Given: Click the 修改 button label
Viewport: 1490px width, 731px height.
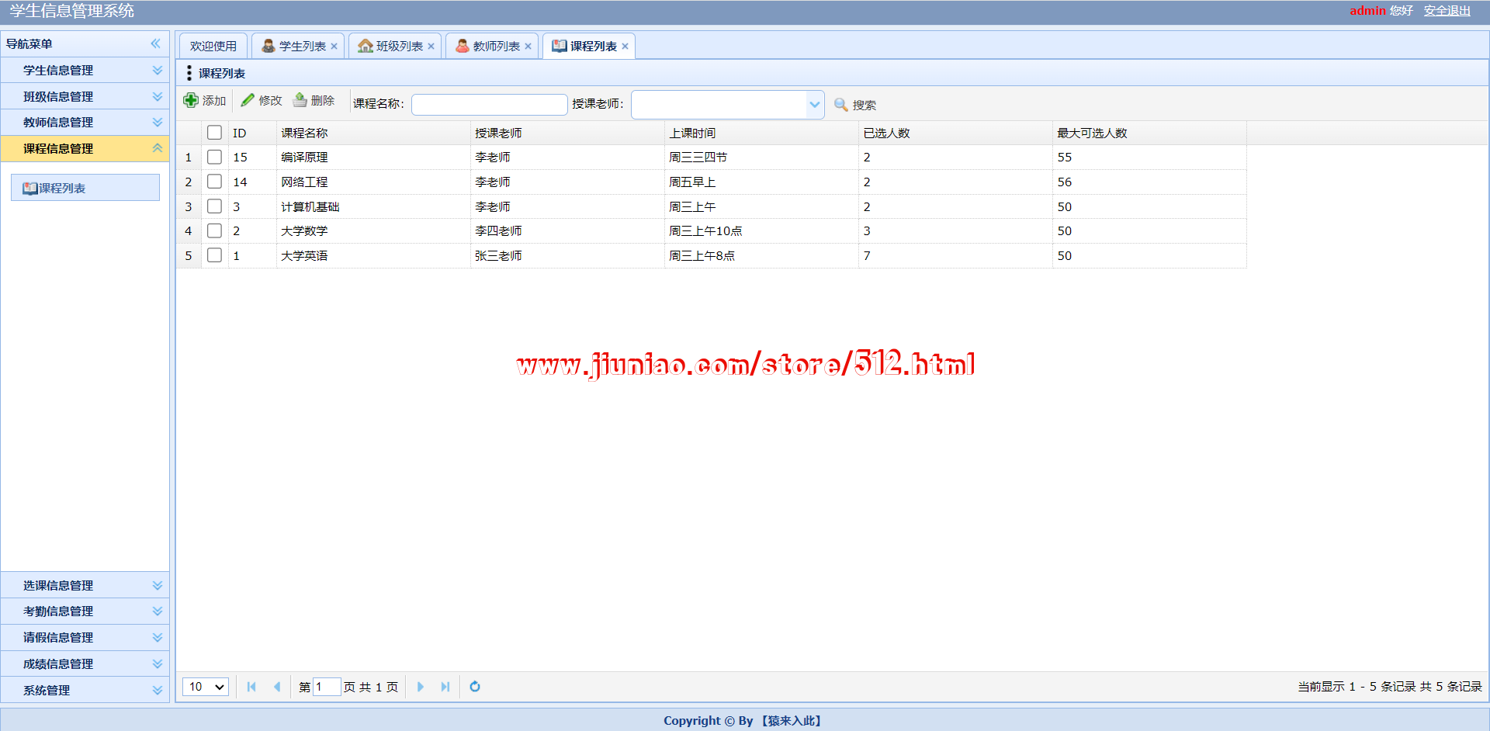Looking at the screenshot, I should point(271,101).
